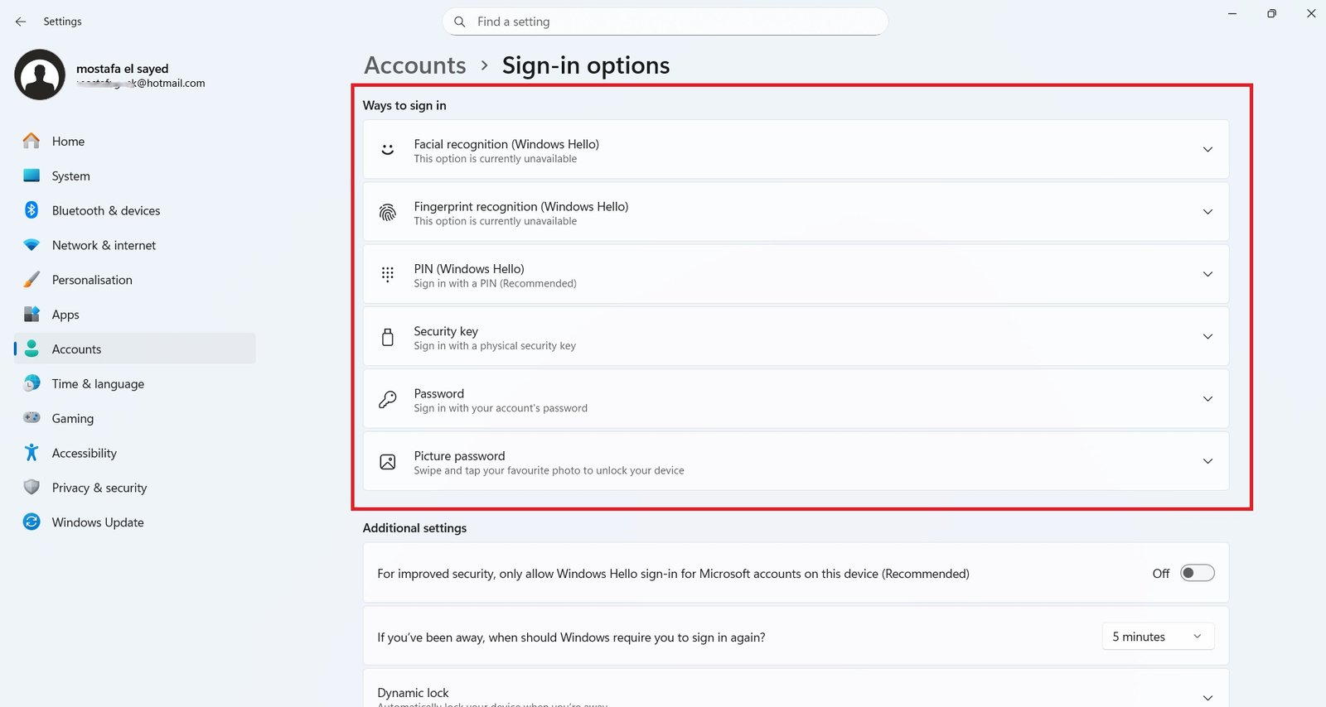Open the user profile avatar

tap(40, 75)
